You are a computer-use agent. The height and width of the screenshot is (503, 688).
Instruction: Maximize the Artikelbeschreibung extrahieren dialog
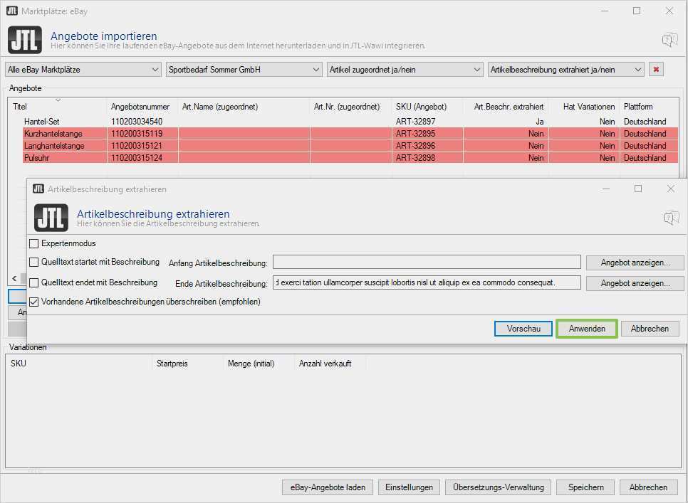tap(638, 189)
